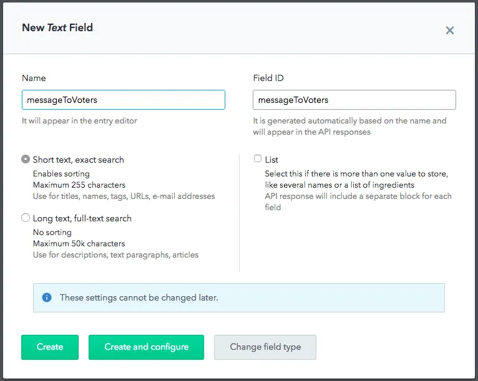
Task: Click the blue info icon in the notice
Action: pyautogui.click(x=47, y=297)
